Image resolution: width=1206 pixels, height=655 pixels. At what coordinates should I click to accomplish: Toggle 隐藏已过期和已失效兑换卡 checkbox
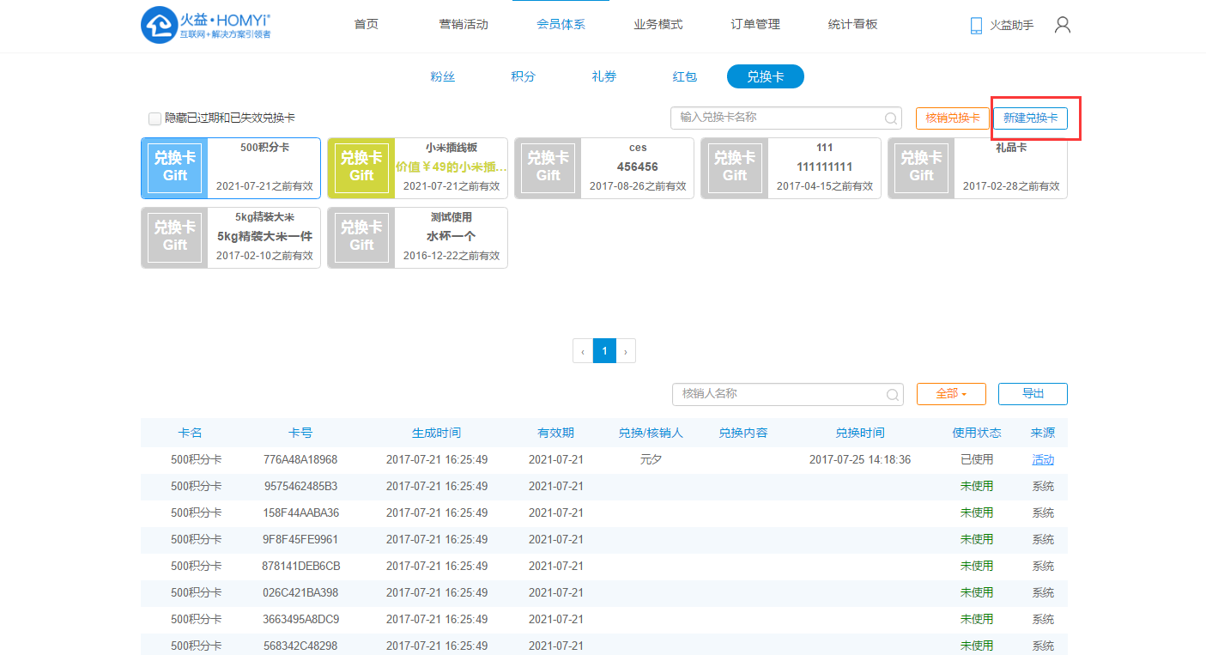(x=155, y=118)
